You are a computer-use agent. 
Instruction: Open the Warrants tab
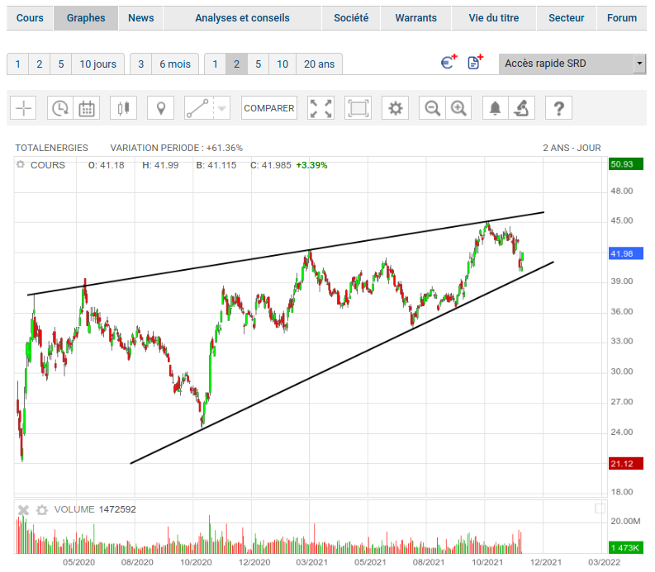416,18
